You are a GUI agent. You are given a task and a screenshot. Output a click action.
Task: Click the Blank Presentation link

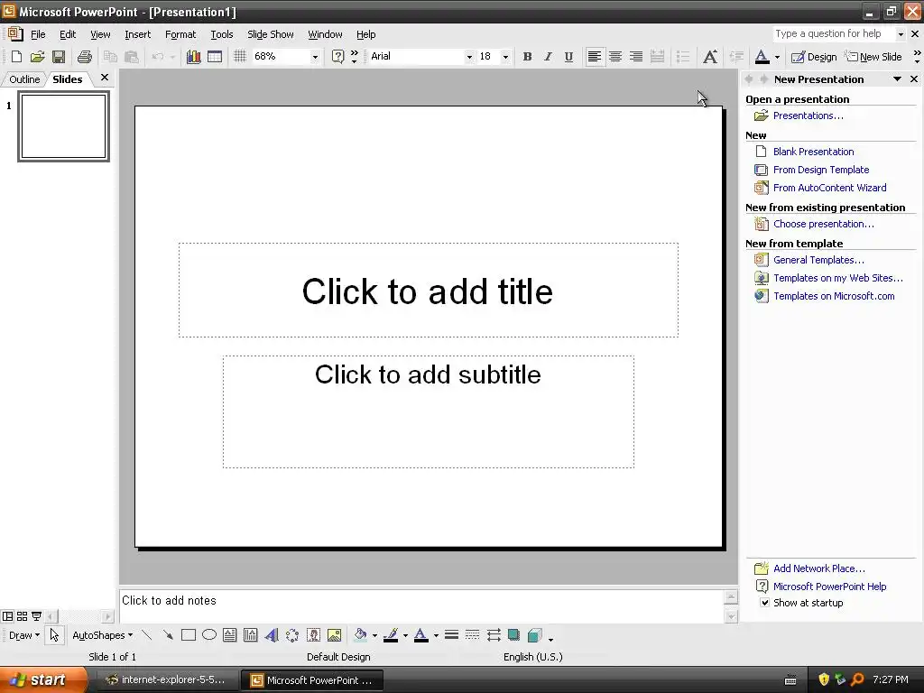pos(813,152)
